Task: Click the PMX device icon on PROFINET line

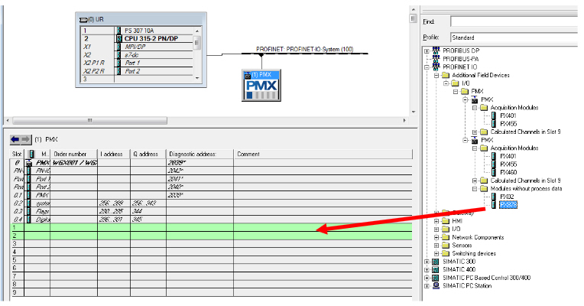Action: coord(261,86)
